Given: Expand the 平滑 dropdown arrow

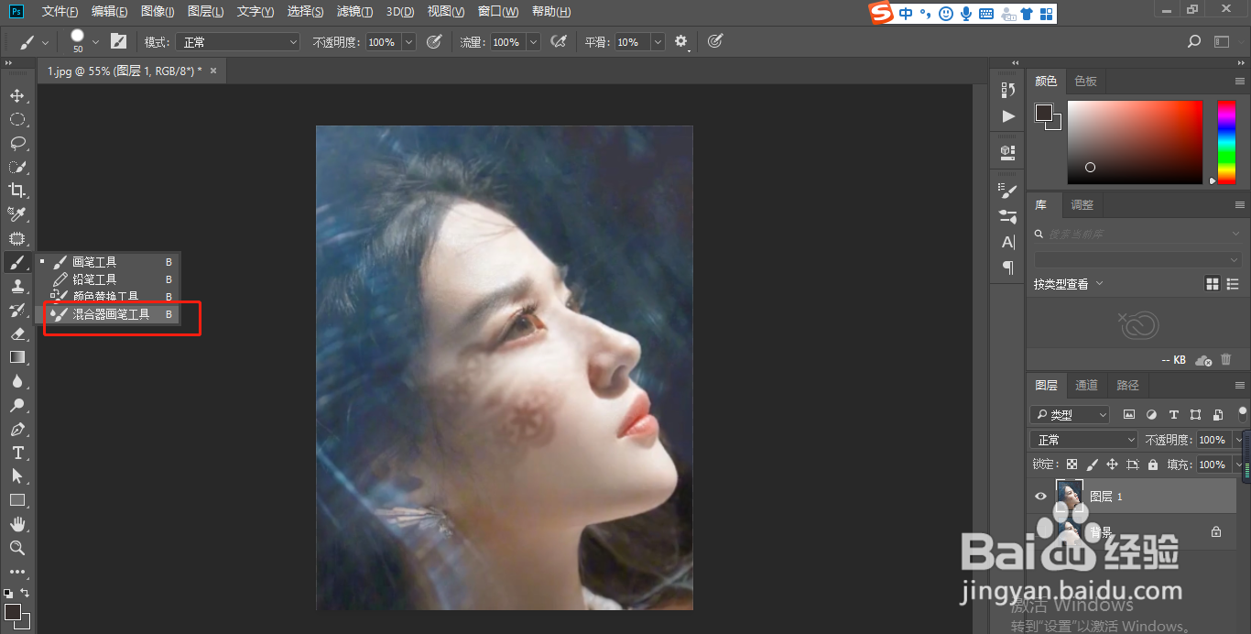Looking at the screenshot, I should coord(658,42).
